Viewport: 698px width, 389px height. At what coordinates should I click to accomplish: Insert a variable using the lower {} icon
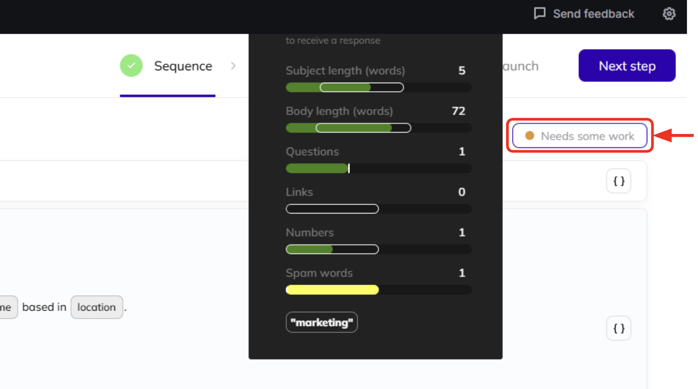(x=618, y=328)
